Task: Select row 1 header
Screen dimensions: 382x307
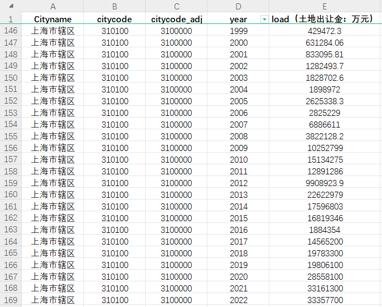Action: pos(10,19)
